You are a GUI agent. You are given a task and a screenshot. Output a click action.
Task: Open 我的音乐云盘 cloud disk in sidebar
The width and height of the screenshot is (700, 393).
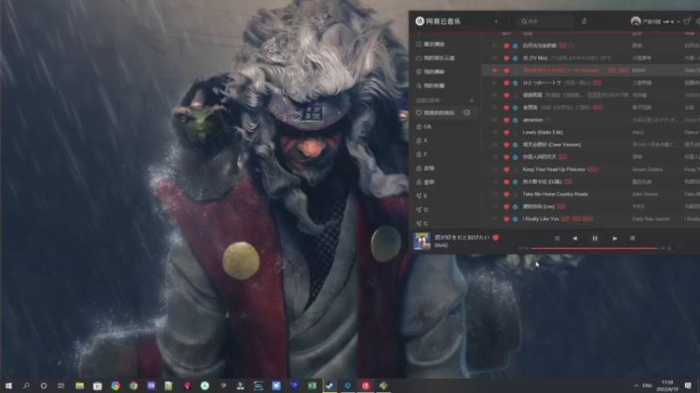tap(435, 58)
